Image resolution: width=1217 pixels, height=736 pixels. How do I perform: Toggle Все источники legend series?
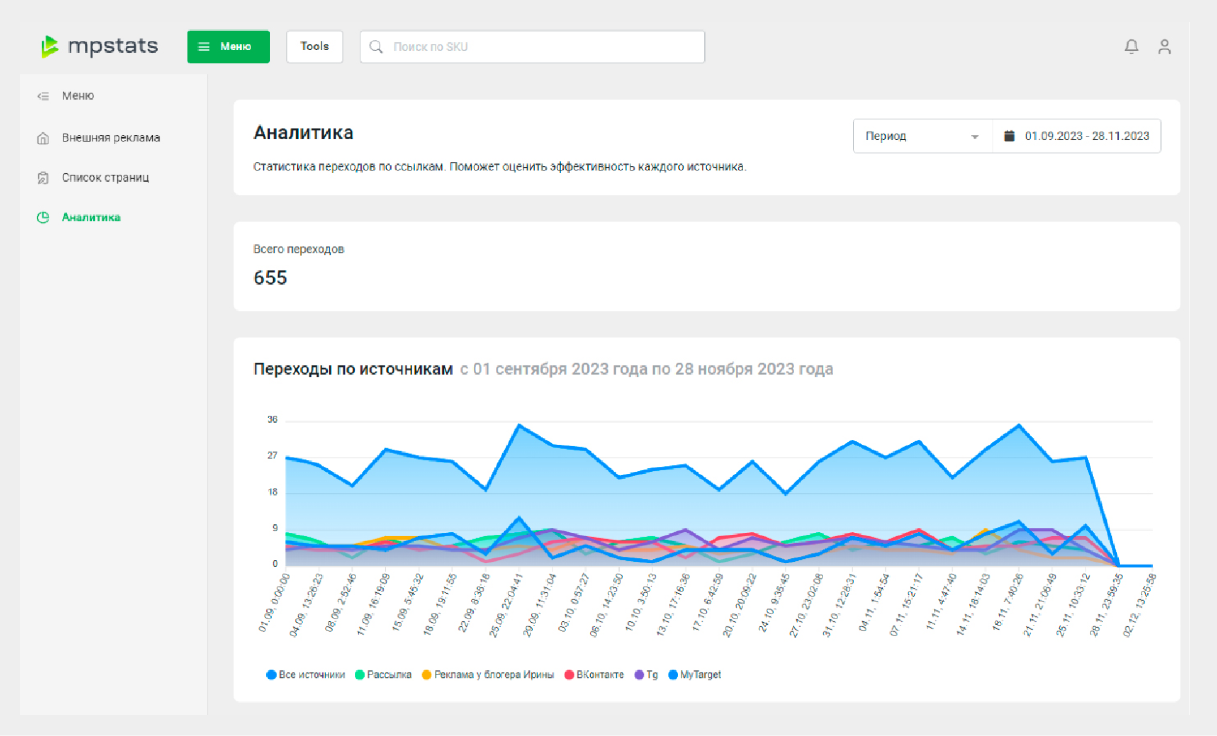pyautogui.click(x=306, y=674)
